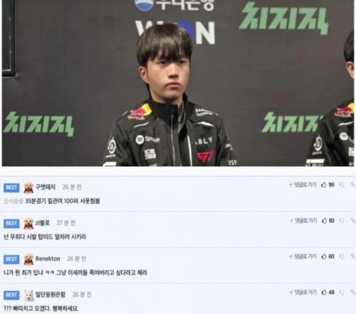Downvote the Renekton comment
Image resolution: width=356 pixels, height=314 pixels.
[342, 256]
